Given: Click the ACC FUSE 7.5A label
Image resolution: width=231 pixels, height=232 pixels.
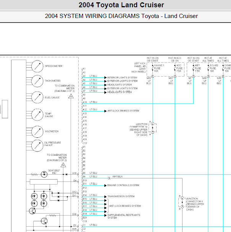Looking at the screenshot, I should click(179, 68).
